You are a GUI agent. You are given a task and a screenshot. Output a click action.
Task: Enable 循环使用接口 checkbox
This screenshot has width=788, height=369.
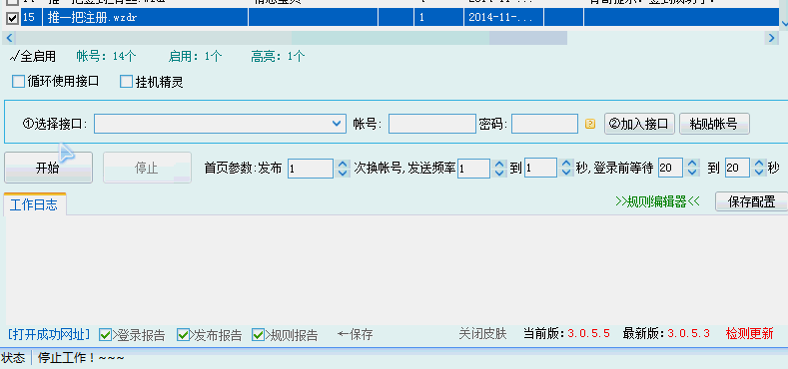point(18,82)
